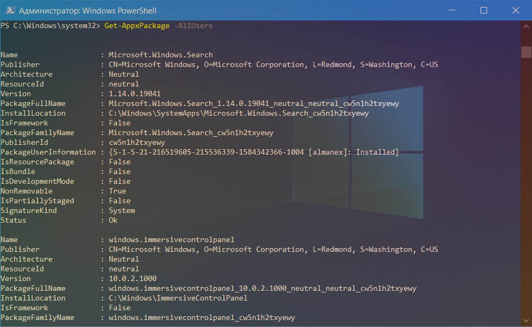Click the version value 10.0.2.1000
Screen dimensions: 532x327
pyautogui.click(x=133, y=278)
